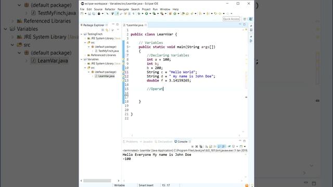Image resolution: width=333 pixels, height=187 pixels.
Task: Collapse the Variables project in Package Explorer
Action: (x=82, y=59)
